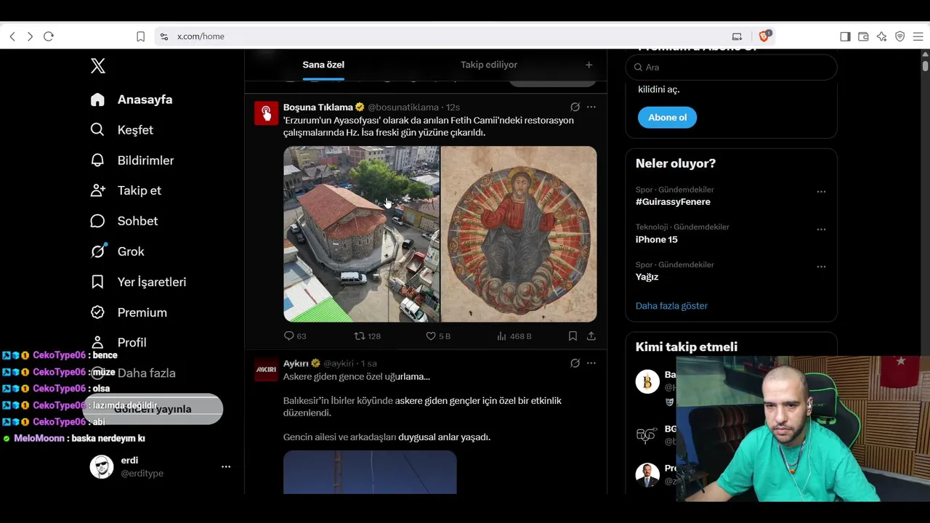This screenshot has height=523, width=930.
Task: Click the plus icon beside Takip ediliyor
Action: click(589, 65)
